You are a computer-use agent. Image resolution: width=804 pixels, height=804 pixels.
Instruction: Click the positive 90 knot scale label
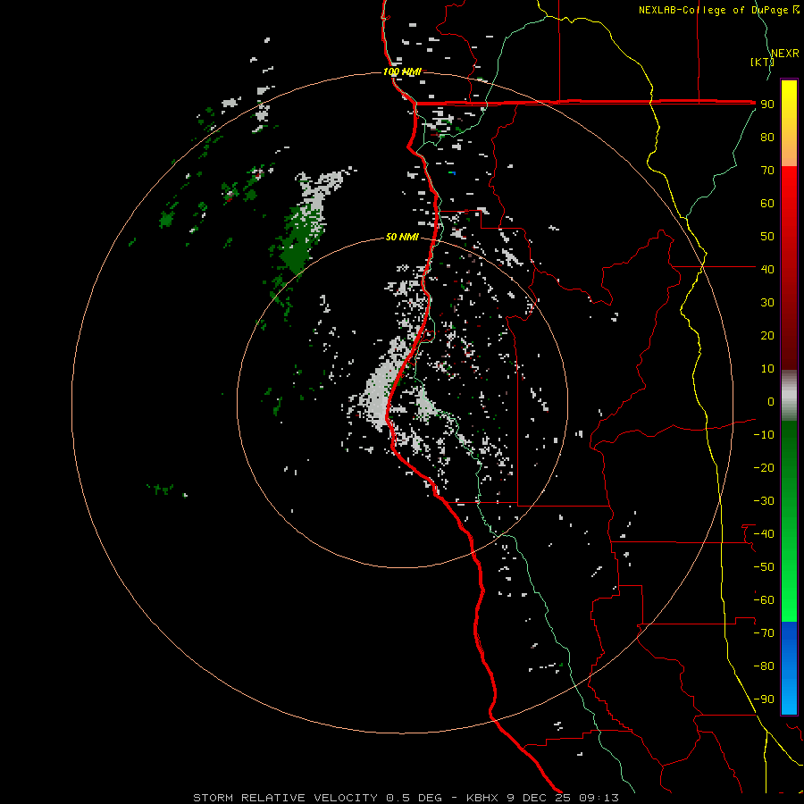click(x=767, y=105)
